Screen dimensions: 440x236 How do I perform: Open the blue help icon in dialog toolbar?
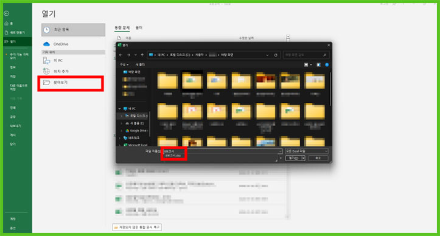pos(327,65)
